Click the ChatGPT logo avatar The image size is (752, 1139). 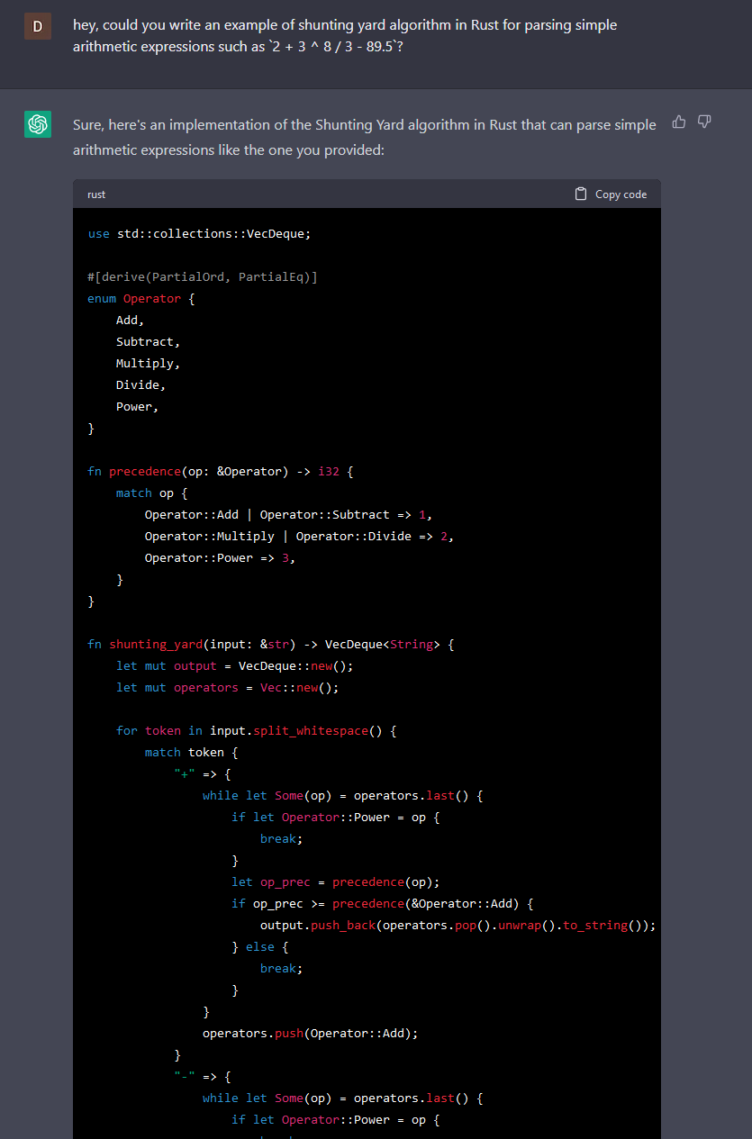(x=38, y=124)
